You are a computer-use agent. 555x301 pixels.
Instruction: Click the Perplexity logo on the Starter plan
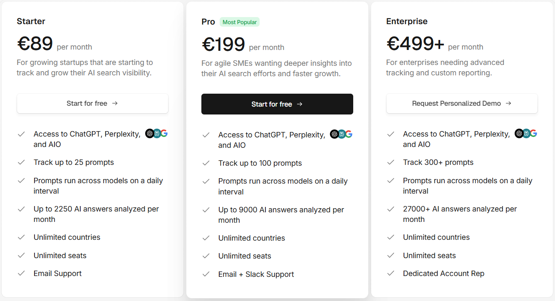[157, 133]
